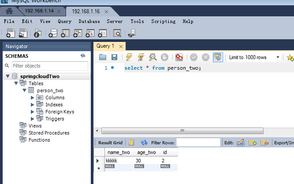Save the script to file
This screenshot has width=294, height=184.
114,57
